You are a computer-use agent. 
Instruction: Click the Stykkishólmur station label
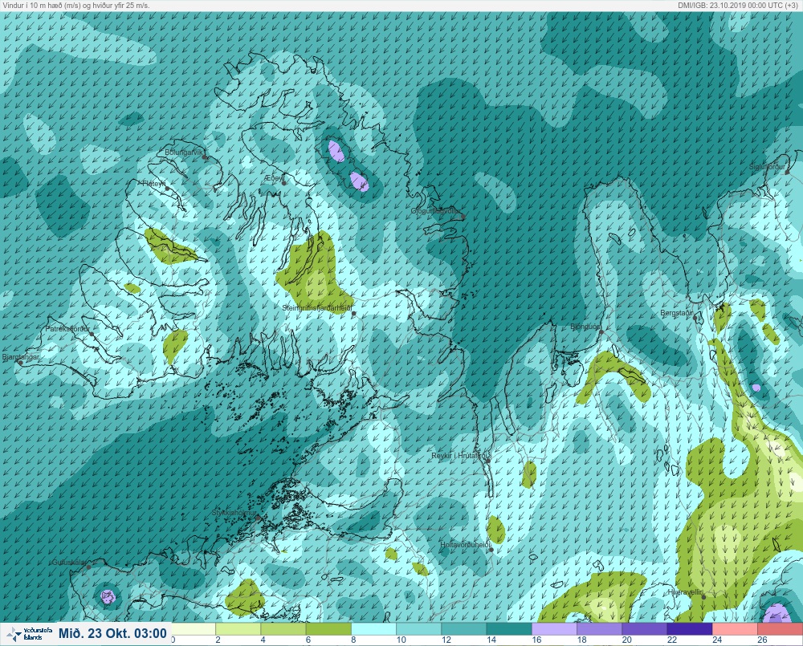pos(234,513)
